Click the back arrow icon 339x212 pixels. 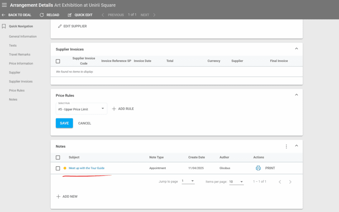[3, 15]
